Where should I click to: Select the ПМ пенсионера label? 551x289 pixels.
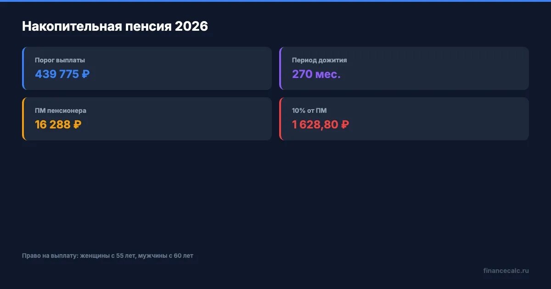click(60, 111)
